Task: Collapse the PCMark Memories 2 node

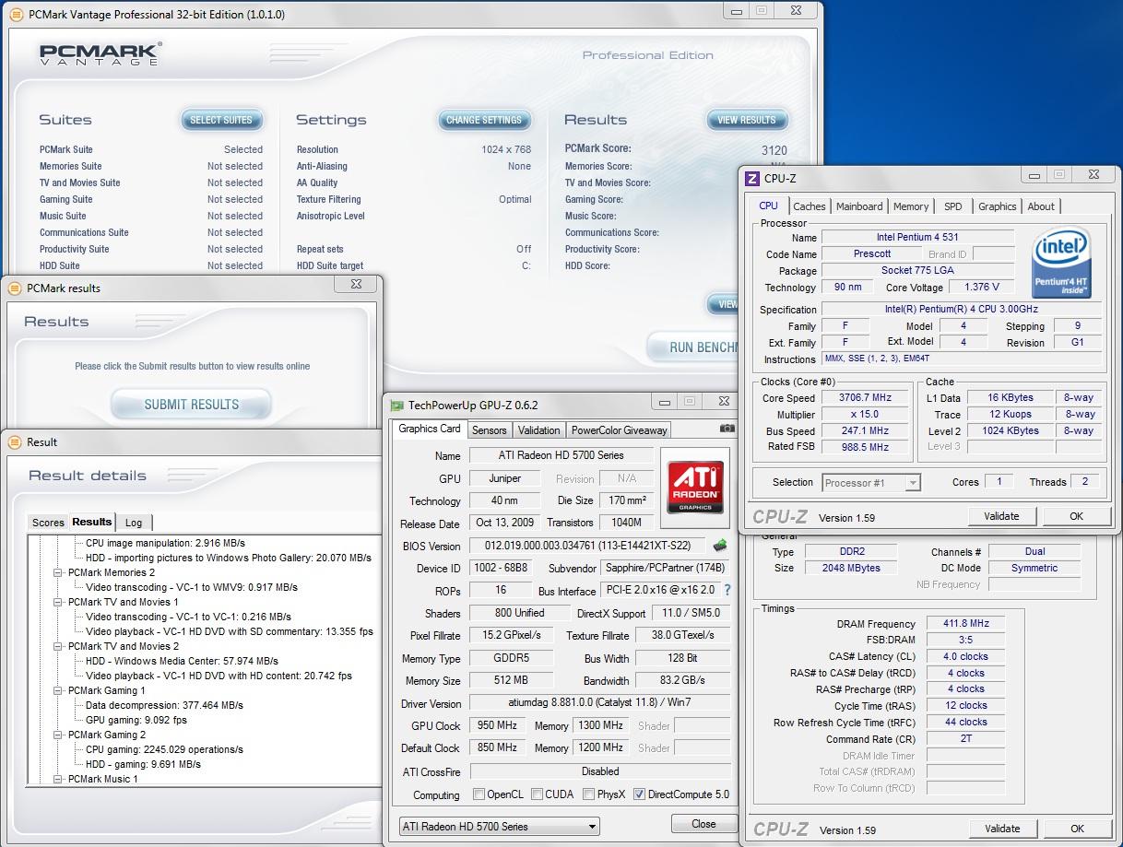Action: [57, 572]
